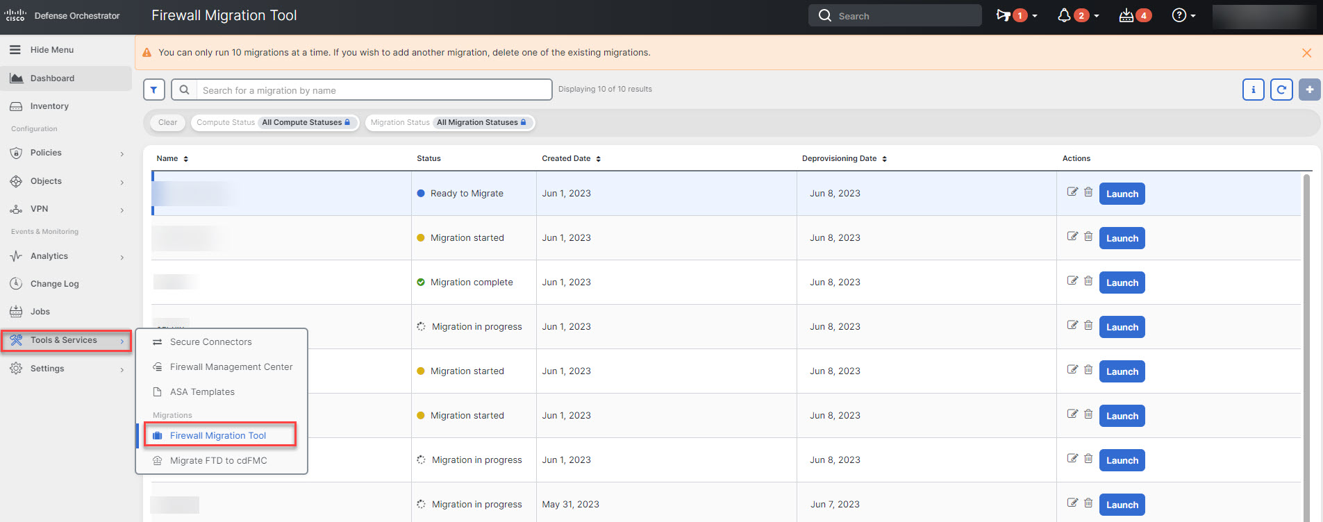Screen dimensions: 1323x522
Task: Click the refresh migrations icon
Action: [x=1281, y=90]
